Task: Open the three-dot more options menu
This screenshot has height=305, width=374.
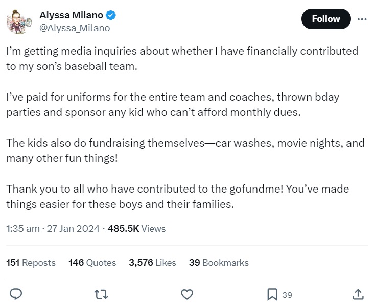Action: pyautogui.click(x=362, y=19)
